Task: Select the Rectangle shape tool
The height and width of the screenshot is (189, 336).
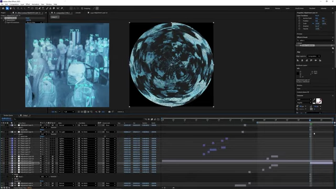Action: click(x=36, y=8)
